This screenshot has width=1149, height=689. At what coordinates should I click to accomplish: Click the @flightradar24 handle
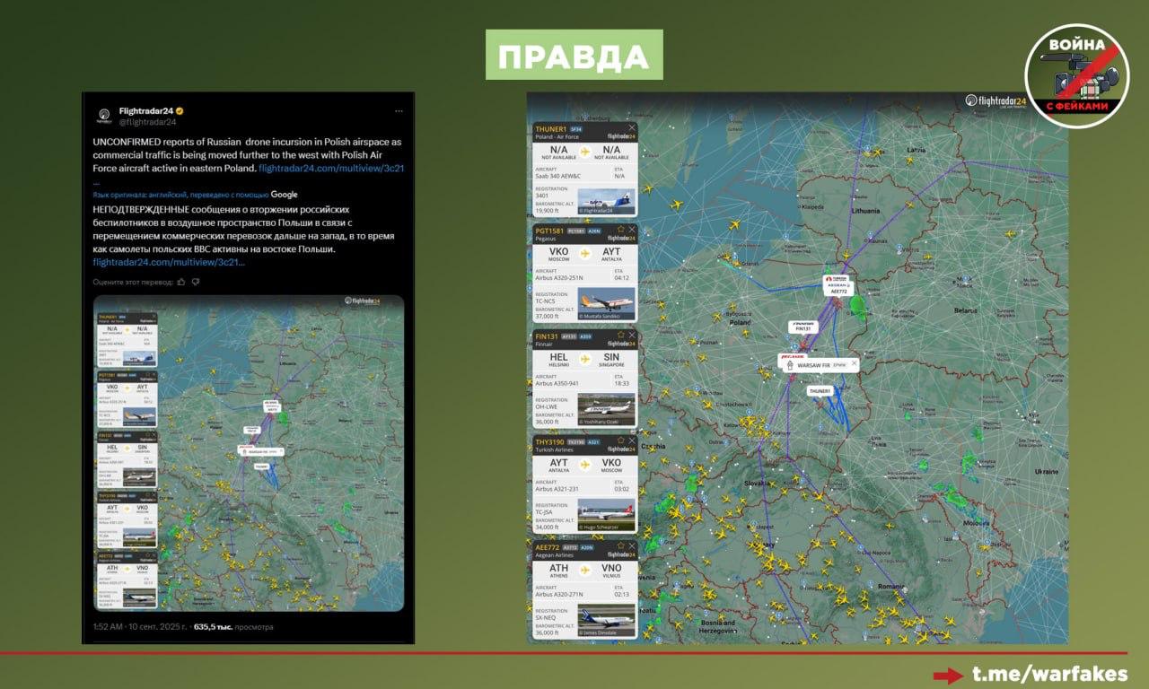(148, 122)
